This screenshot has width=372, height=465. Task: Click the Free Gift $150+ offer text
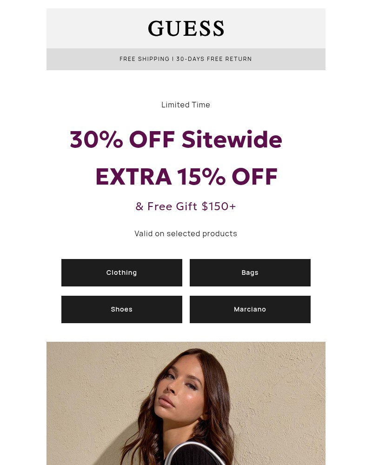(186, 206)
